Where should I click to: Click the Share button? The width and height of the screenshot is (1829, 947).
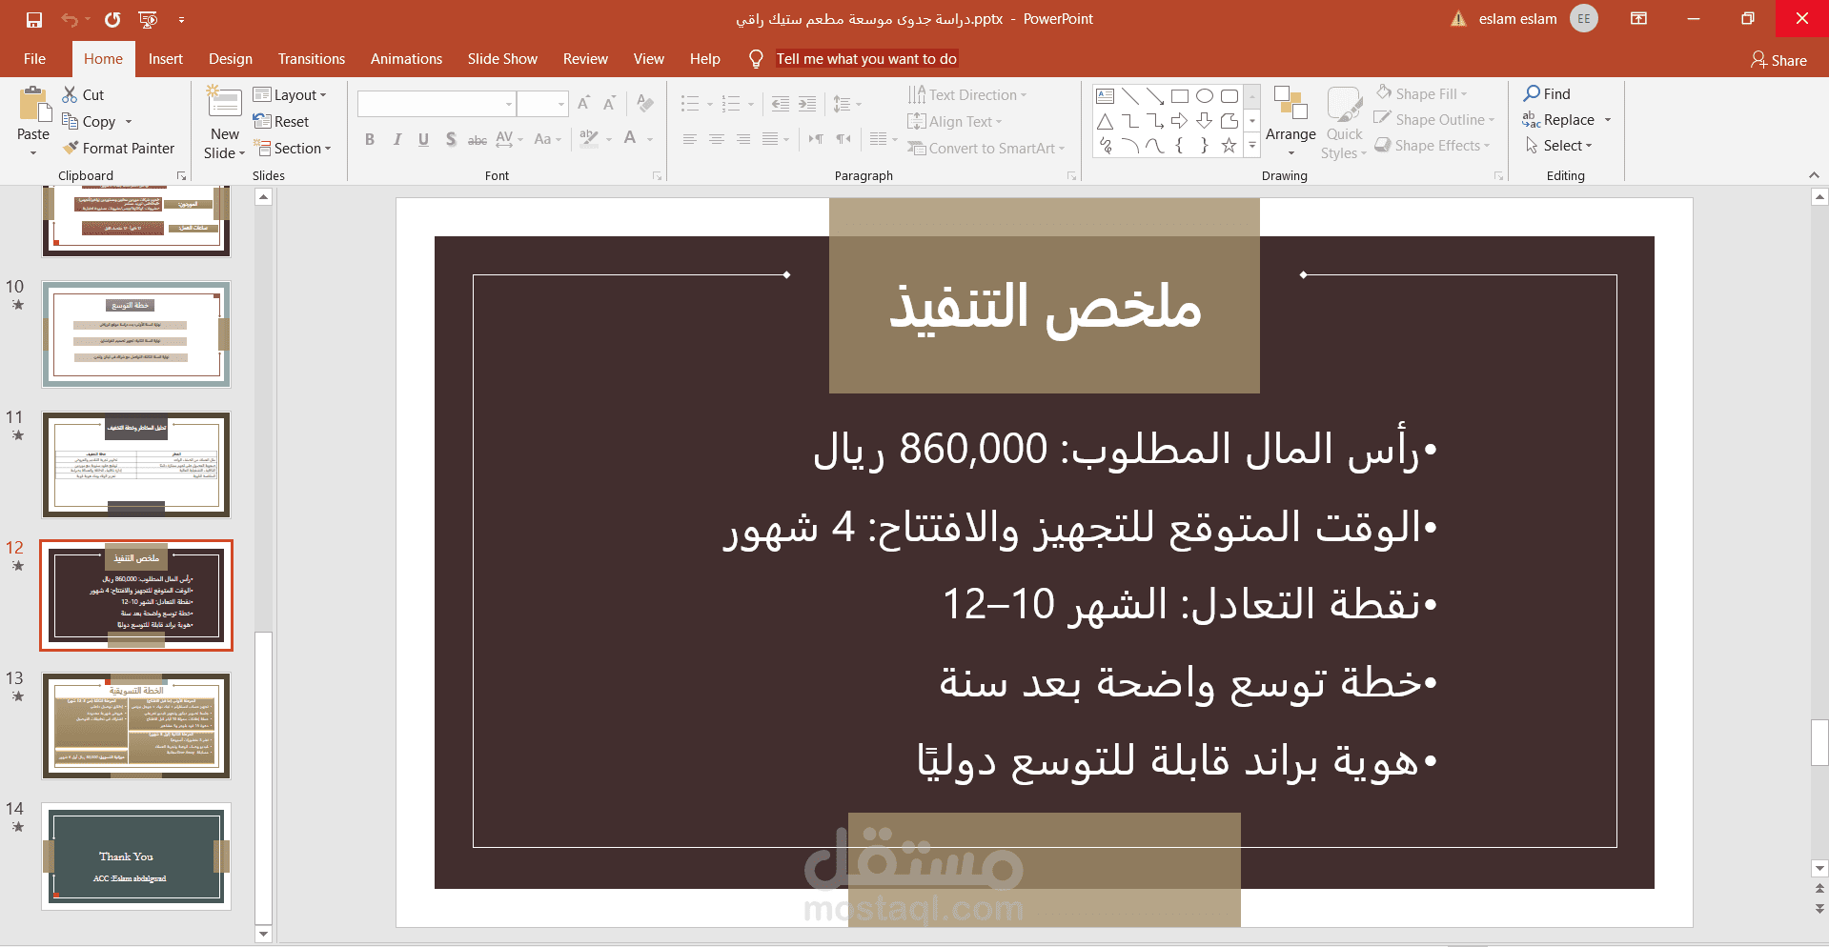click(1778, 60)
